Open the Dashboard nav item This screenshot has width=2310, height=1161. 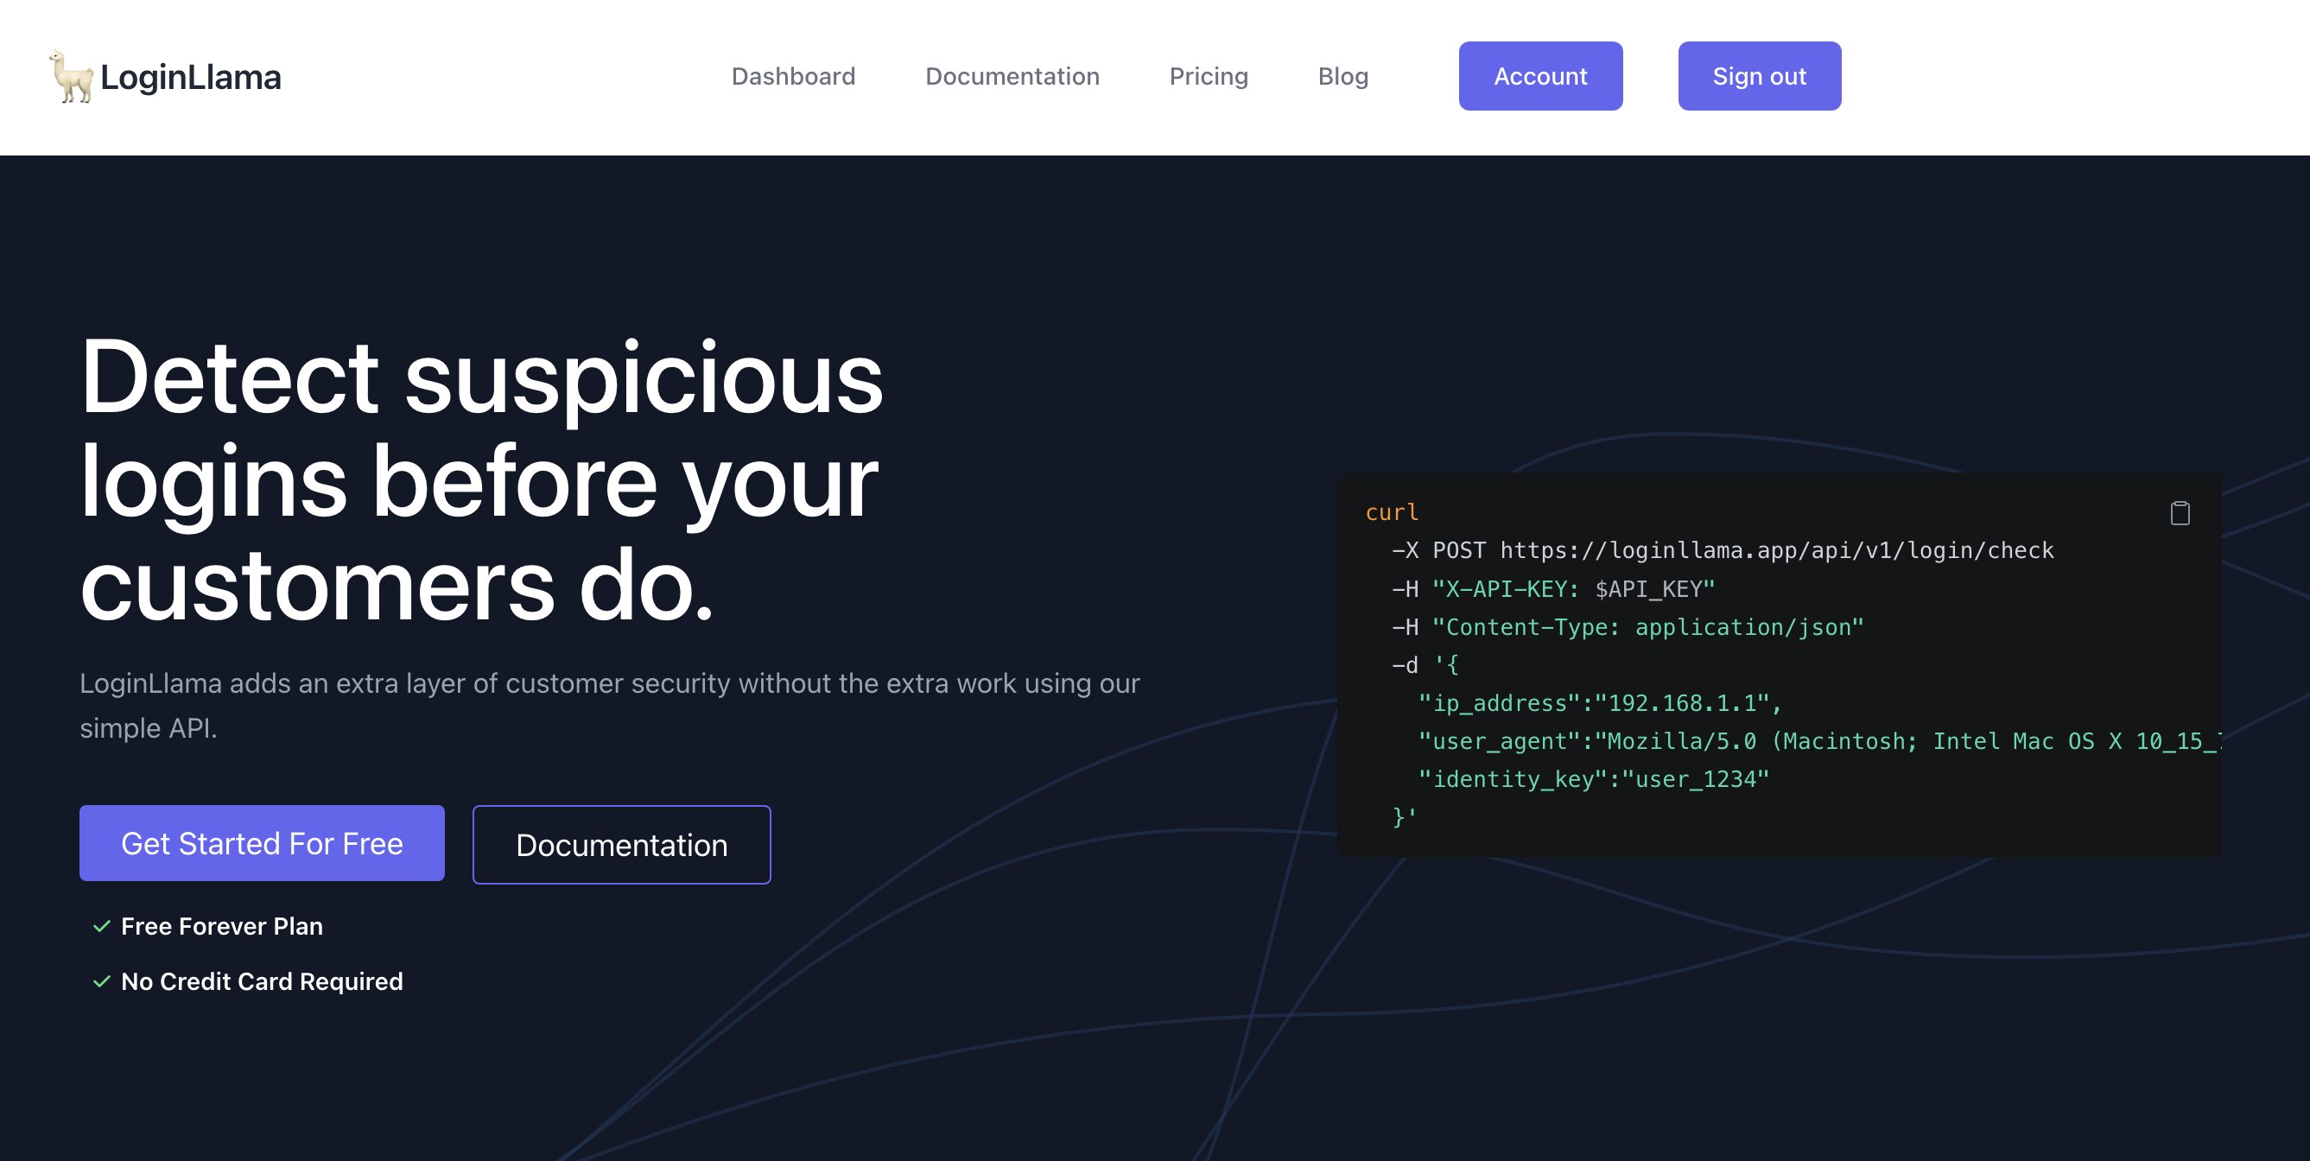tap(793, 76)
